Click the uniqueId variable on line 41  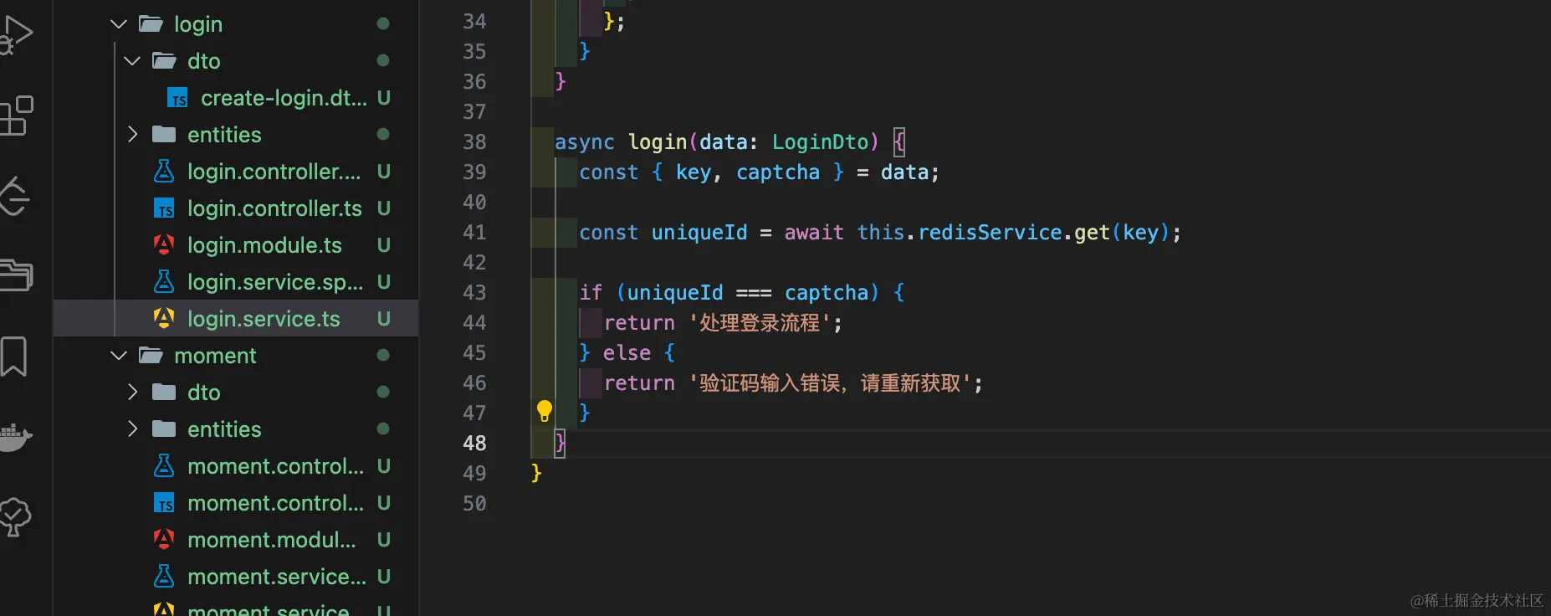point(699,233)
